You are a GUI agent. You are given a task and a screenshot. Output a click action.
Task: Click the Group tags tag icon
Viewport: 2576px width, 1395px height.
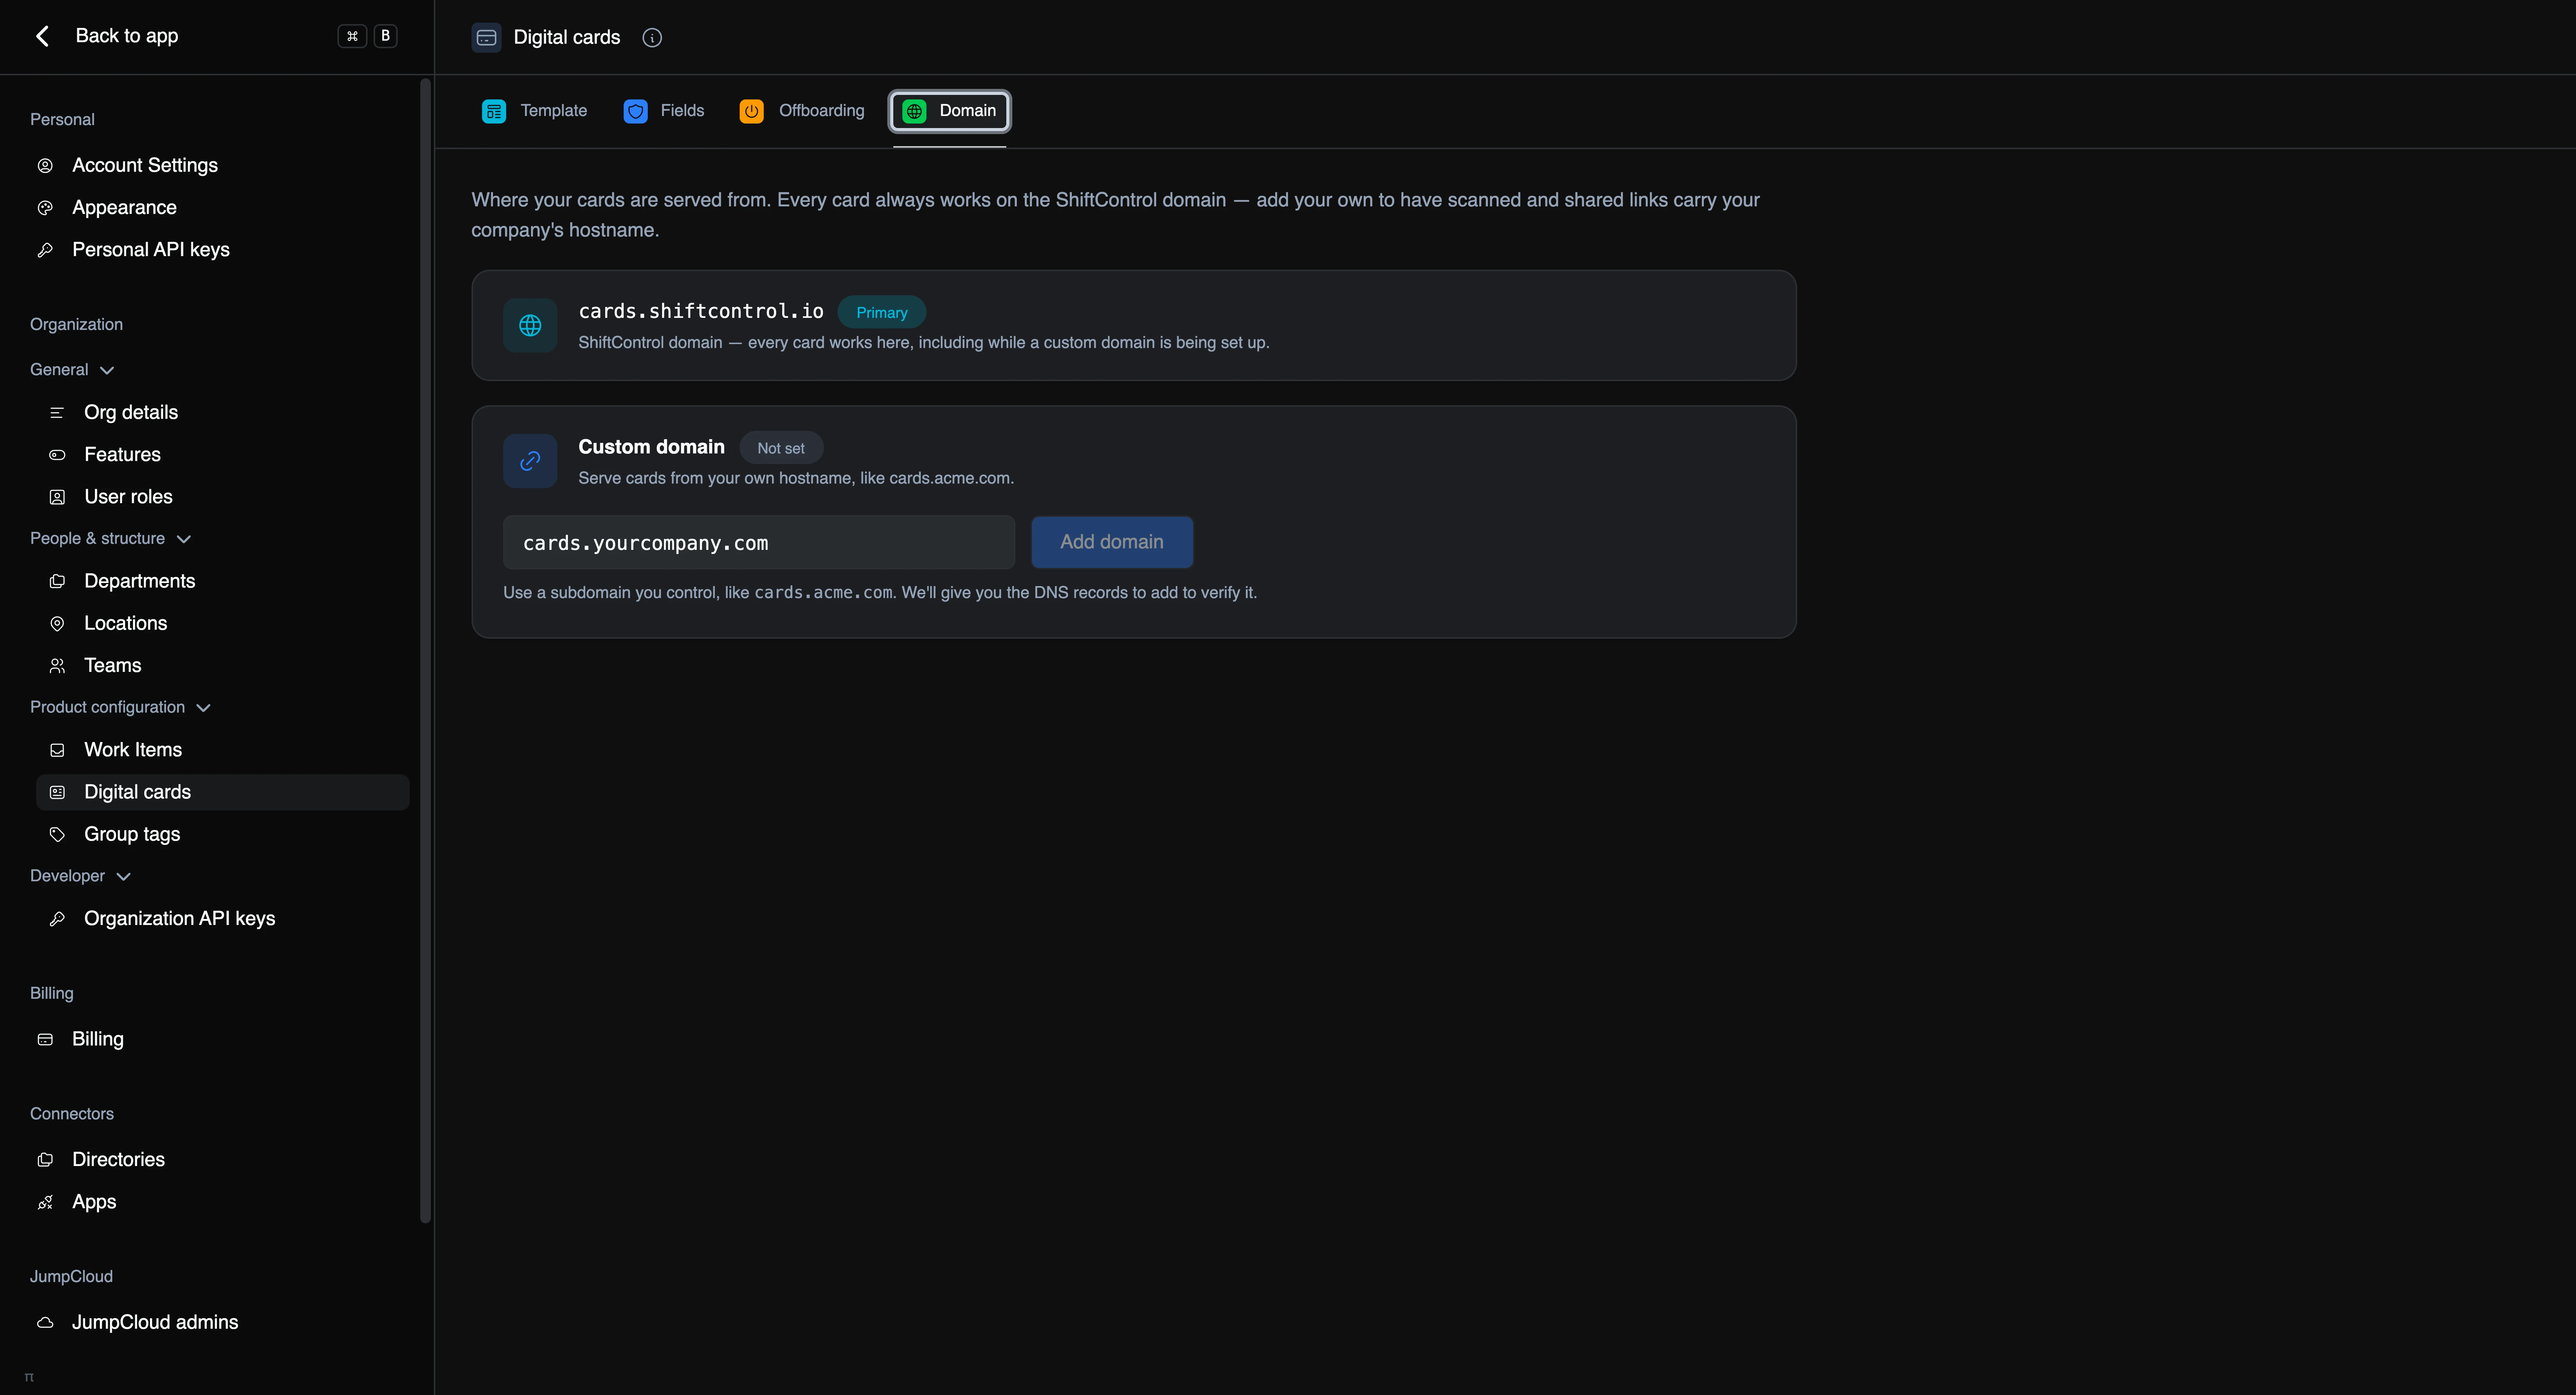tap(57, 834)
